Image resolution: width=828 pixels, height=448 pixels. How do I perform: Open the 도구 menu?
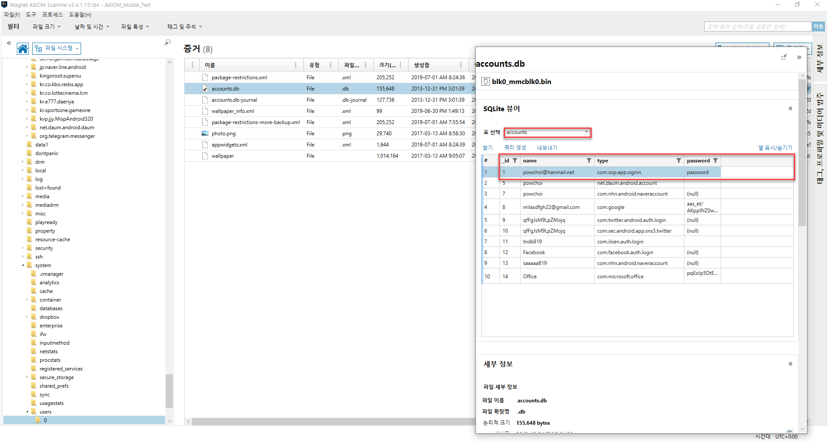31,15
